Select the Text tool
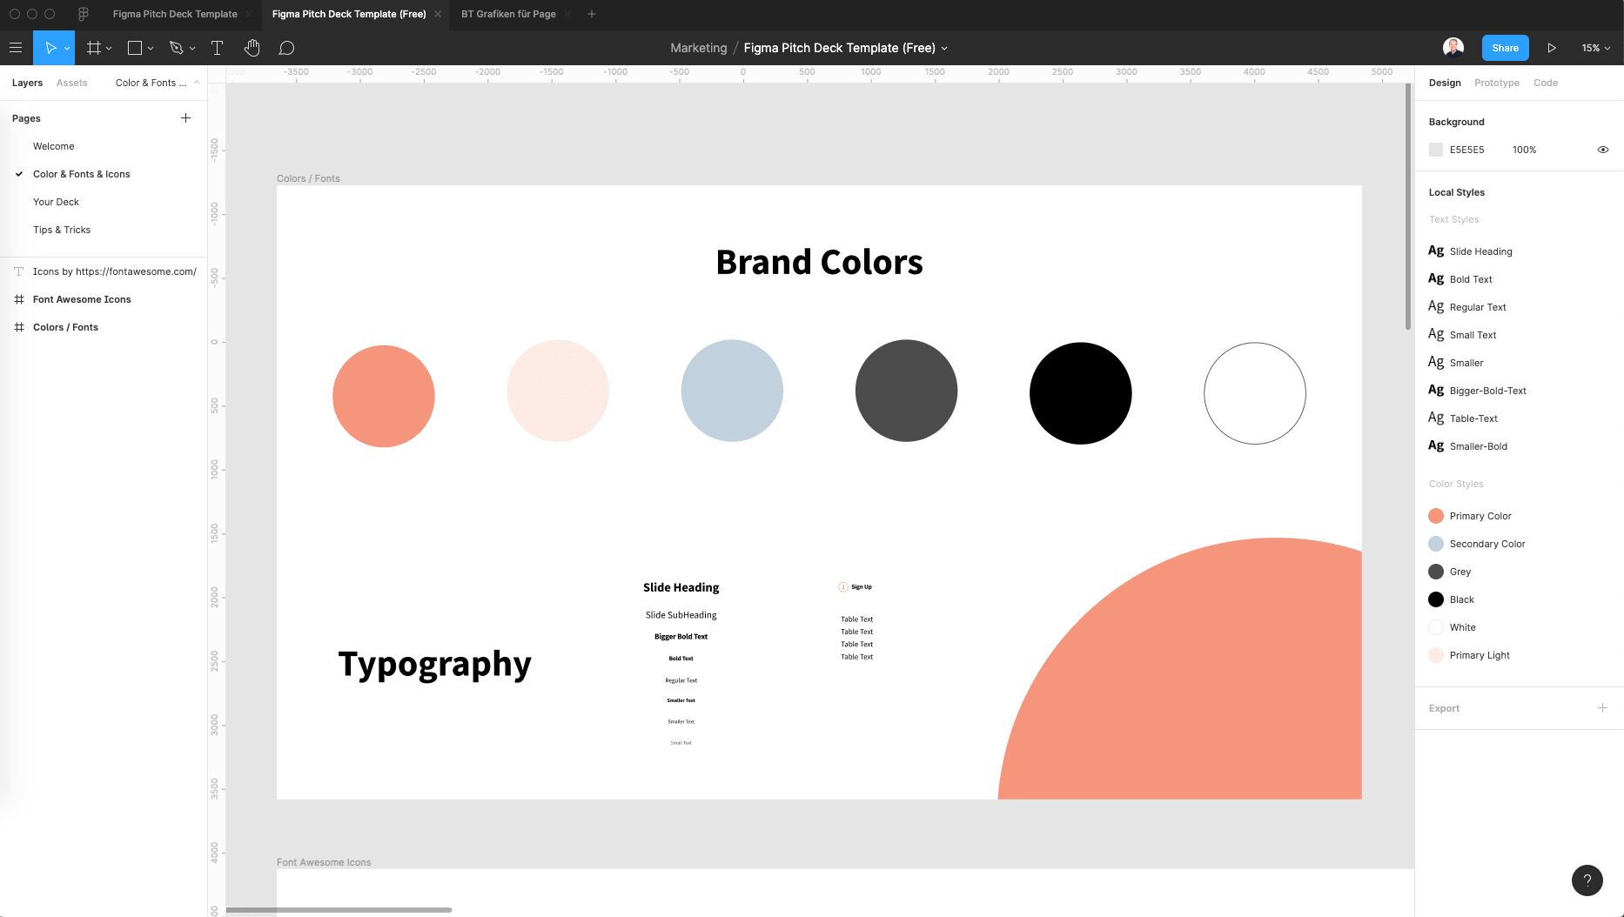 (217, 48)
